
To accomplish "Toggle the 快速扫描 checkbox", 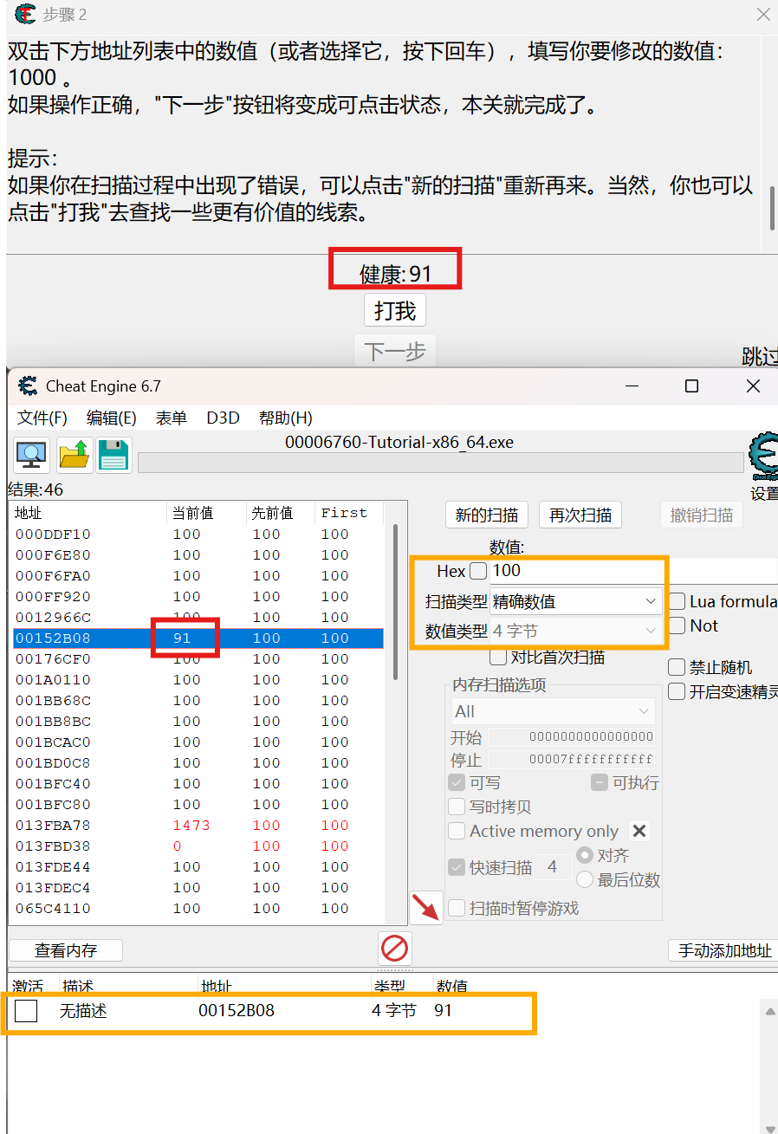I will tap(457, 867).
